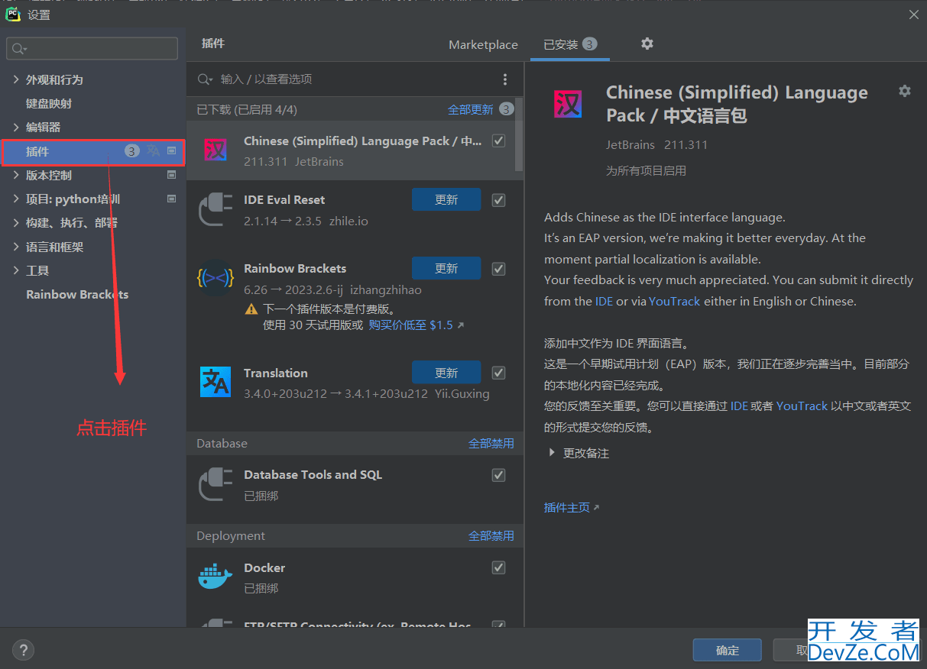The image size is (927, 669).
Task: Click the project-level icon on 插件 row
Action: coord(172,151)
